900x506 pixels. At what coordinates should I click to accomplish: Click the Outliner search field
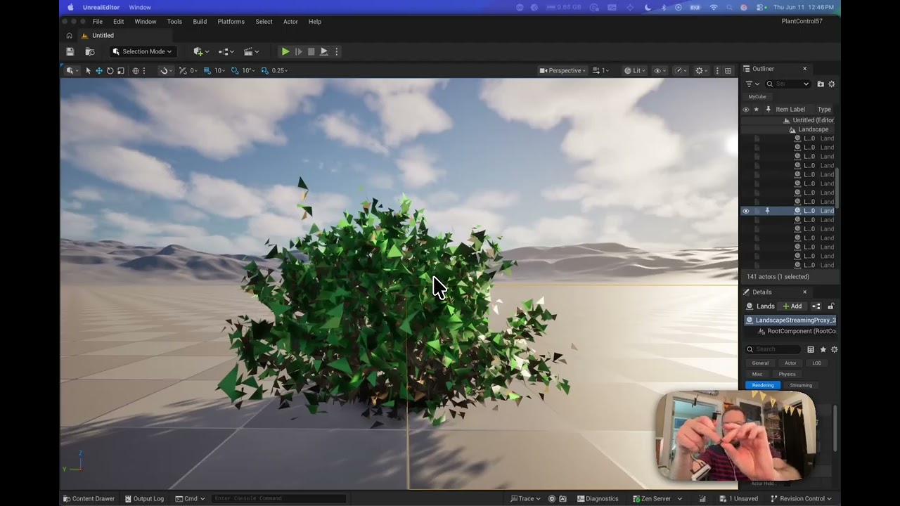coord(788,84)
